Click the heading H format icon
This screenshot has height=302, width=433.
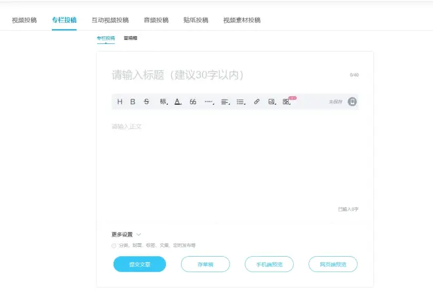pos(119,102)
